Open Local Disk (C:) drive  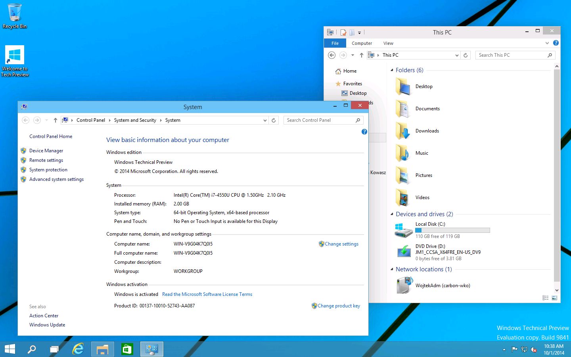tap(430, 224)
